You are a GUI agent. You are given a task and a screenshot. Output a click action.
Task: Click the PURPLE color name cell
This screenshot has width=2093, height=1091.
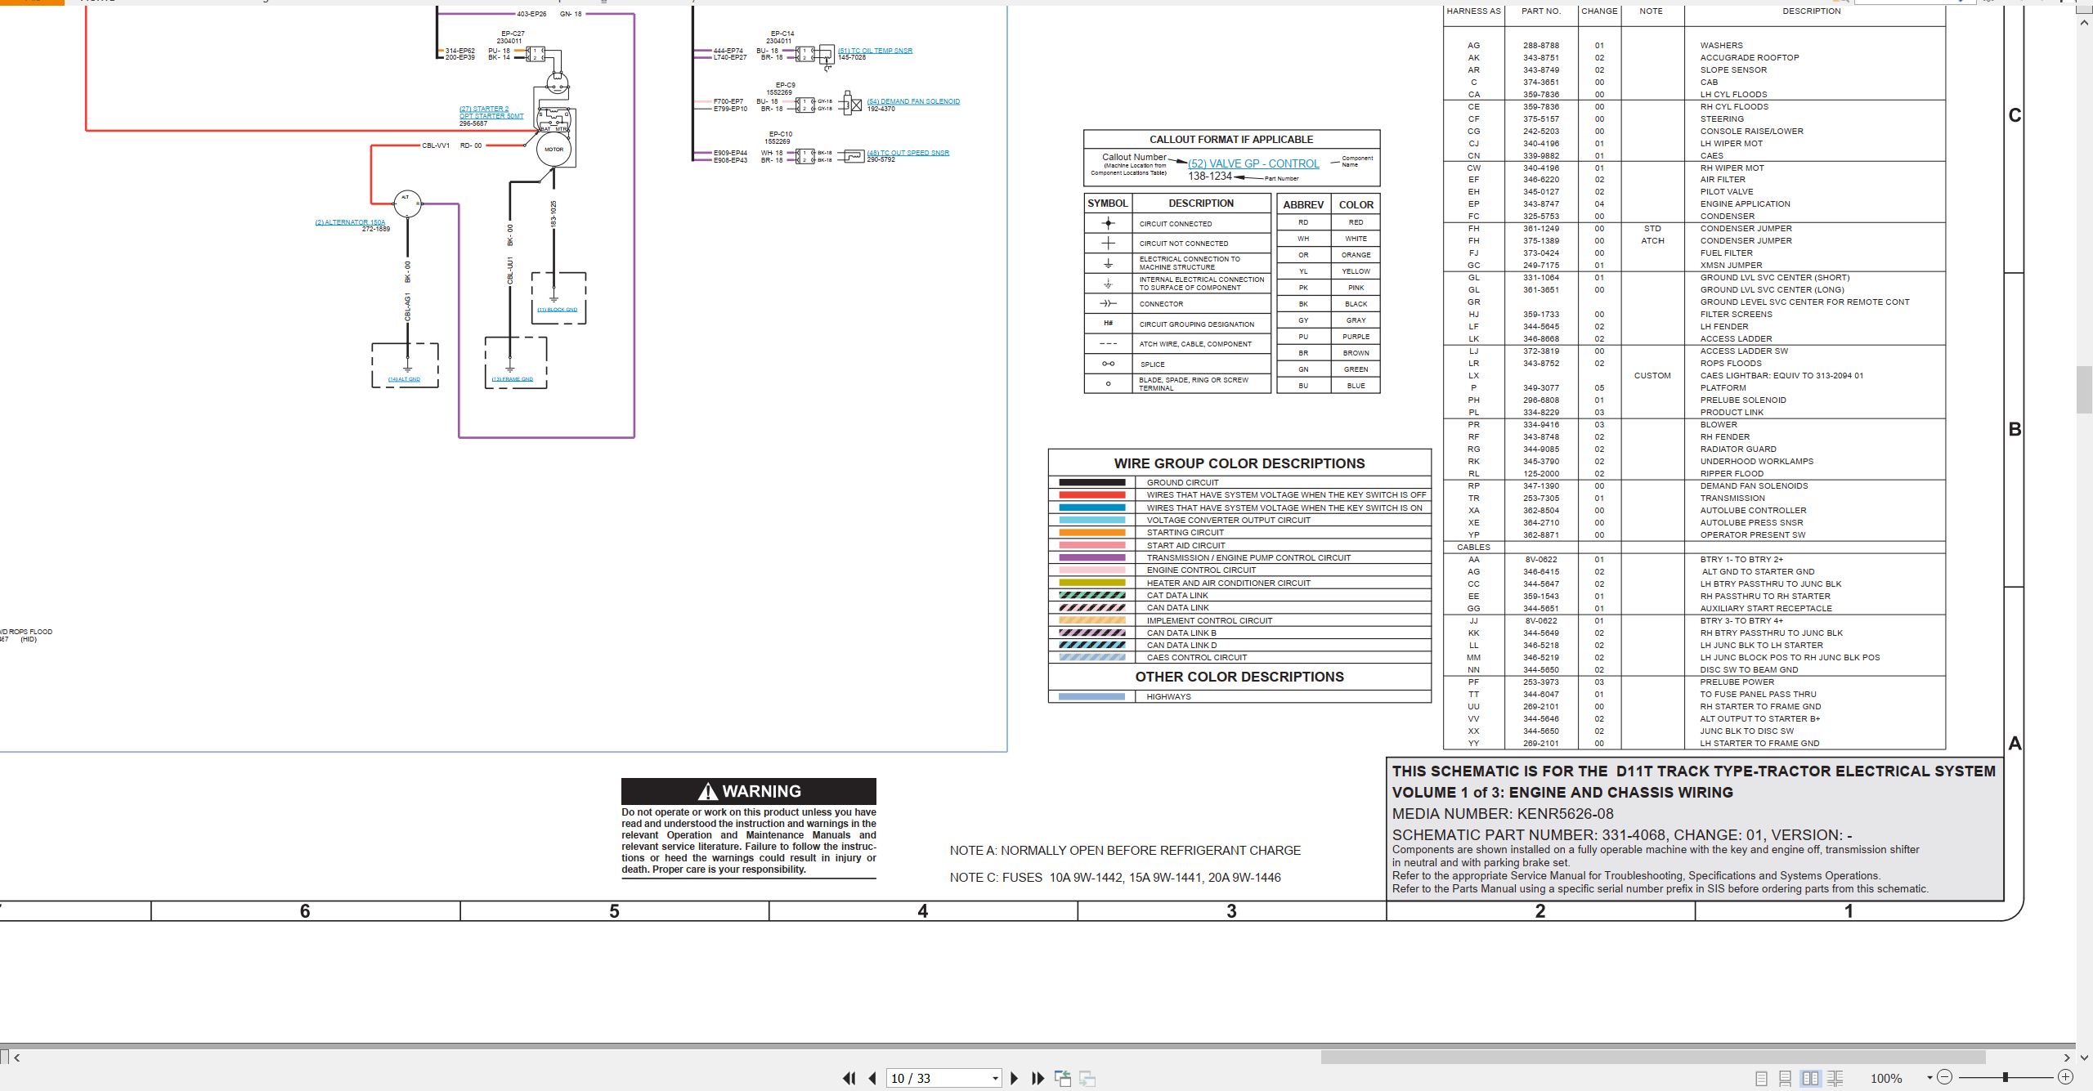click(x=1356, y=337)
